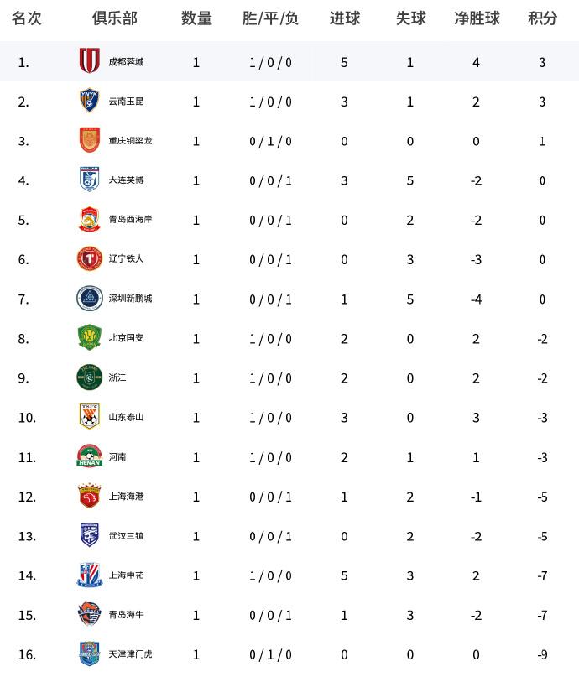
Task: Open the 武汉三镇 club name link
Action: pos(126,535)
